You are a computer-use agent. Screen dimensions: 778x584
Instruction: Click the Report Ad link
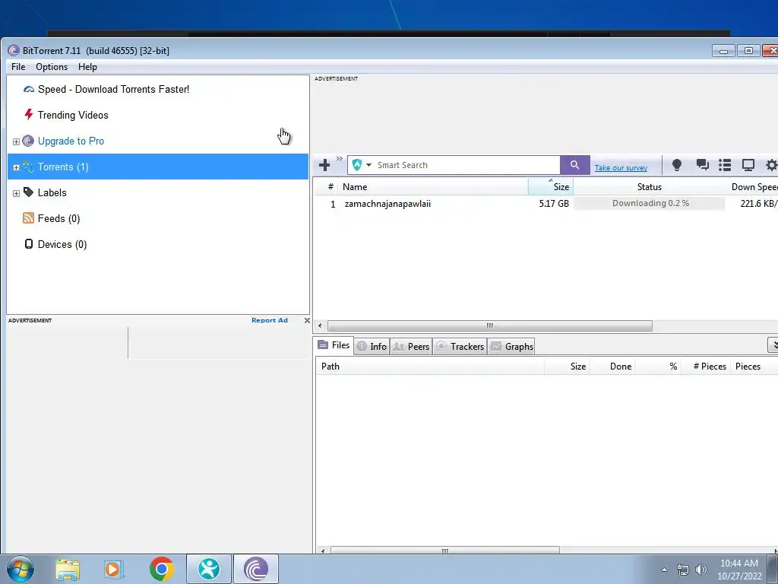pyautogui.click(x=270, y=320)
